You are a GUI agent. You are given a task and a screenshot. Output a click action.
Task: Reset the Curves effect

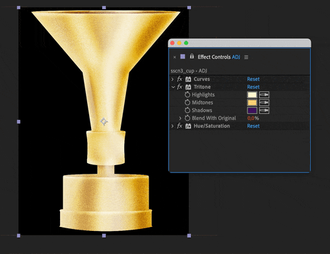(253, 79)
